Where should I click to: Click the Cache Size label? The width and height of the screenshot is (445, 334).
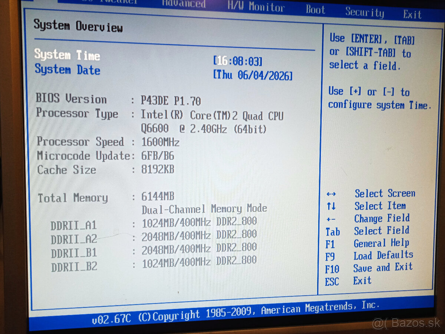click(x=67, y=170)
